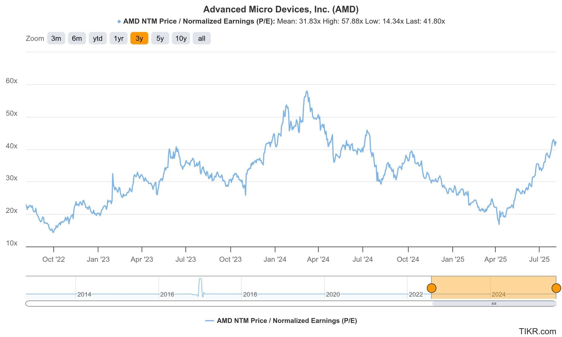Toggle AMD NTM P/E legend series
Screen dimensions: 562x337
287,321
